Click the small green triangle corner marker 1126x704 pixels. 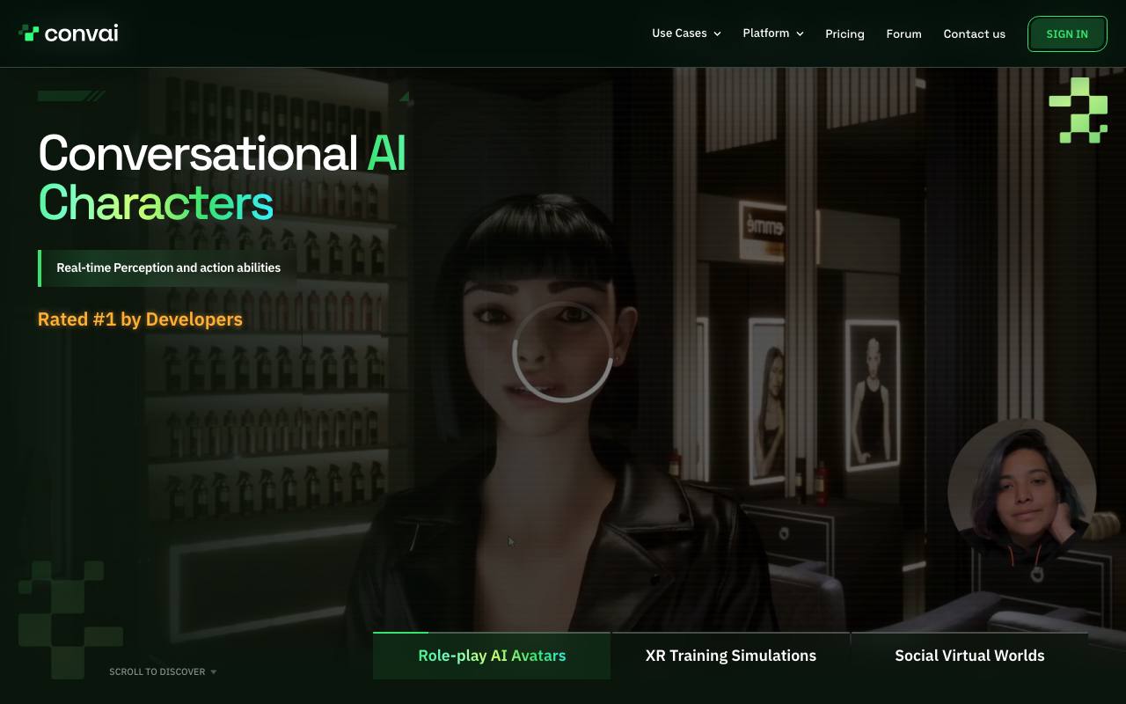point(405,97)
